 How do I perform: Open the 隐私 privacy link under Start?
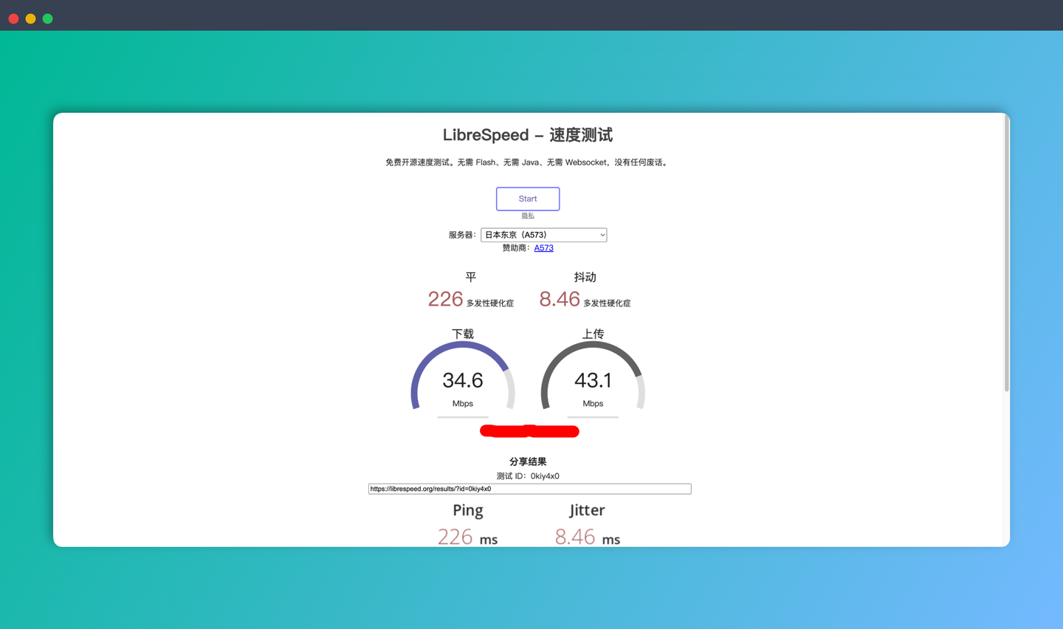(527, 215)
